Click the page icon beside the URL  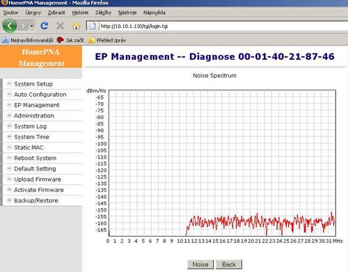pyautogui.click(x=93, y=26)
